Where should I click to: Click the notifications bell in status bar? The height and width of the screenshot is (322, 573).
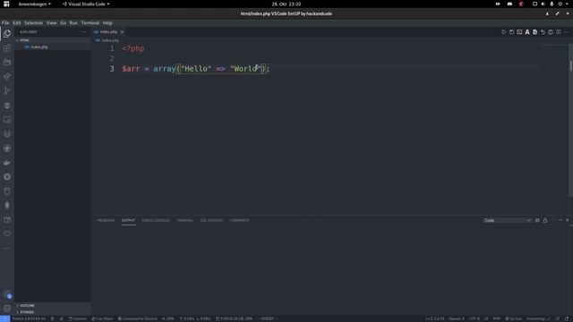point(567,318)
